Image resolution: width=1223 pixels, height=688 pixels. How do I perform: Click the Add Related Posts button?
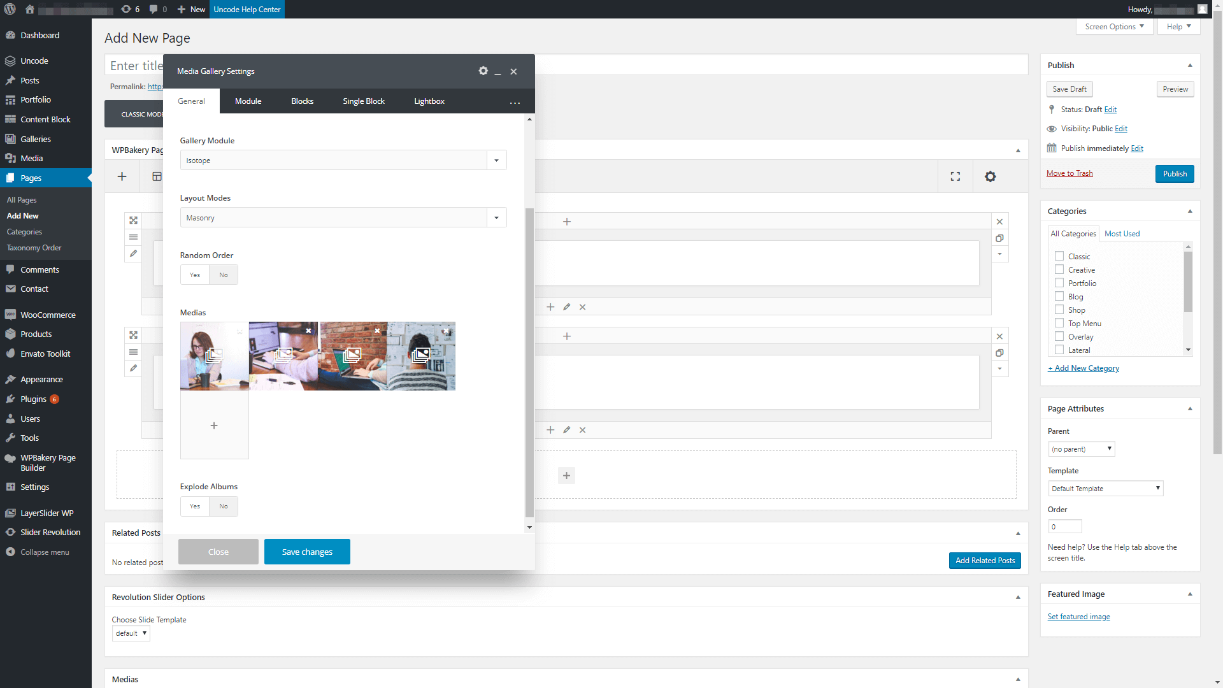(985, 561)
